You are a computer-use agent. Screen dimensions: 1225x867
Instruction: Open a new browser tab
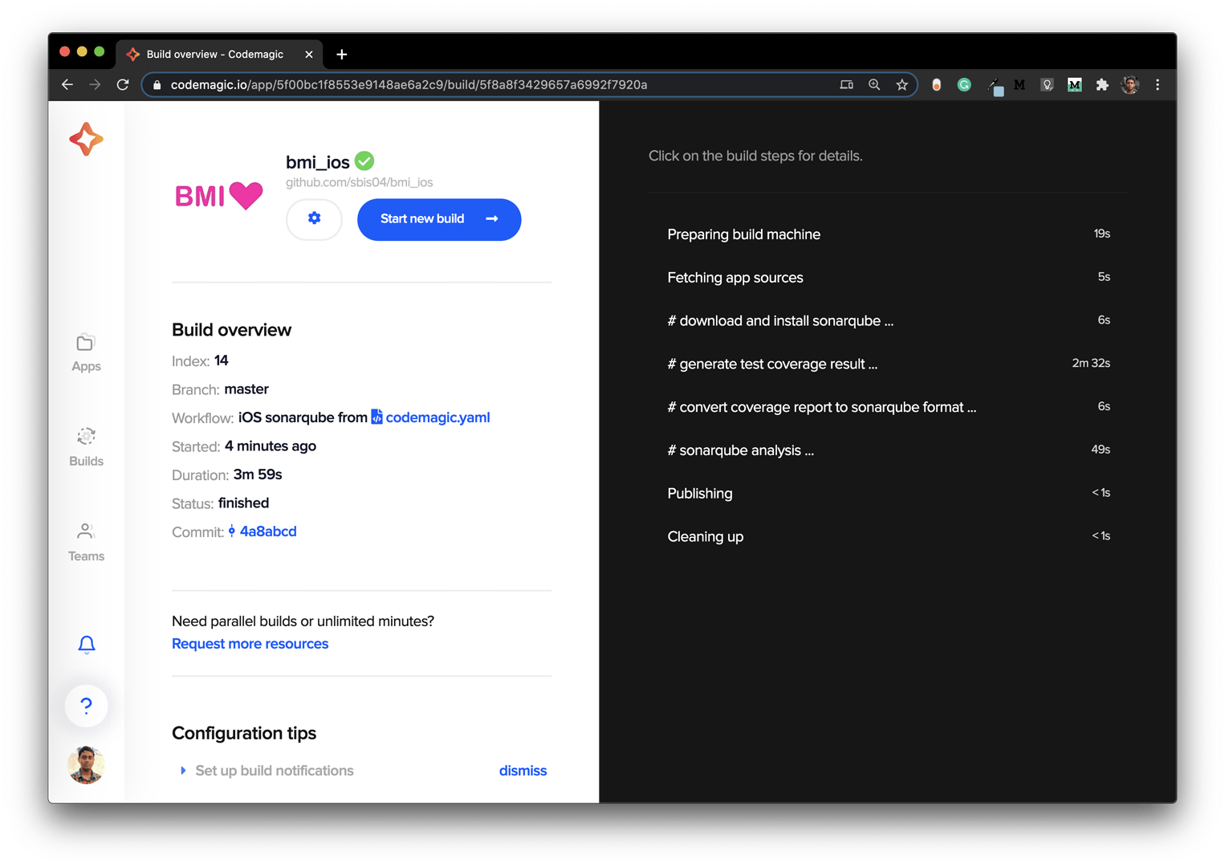(342, 54)
